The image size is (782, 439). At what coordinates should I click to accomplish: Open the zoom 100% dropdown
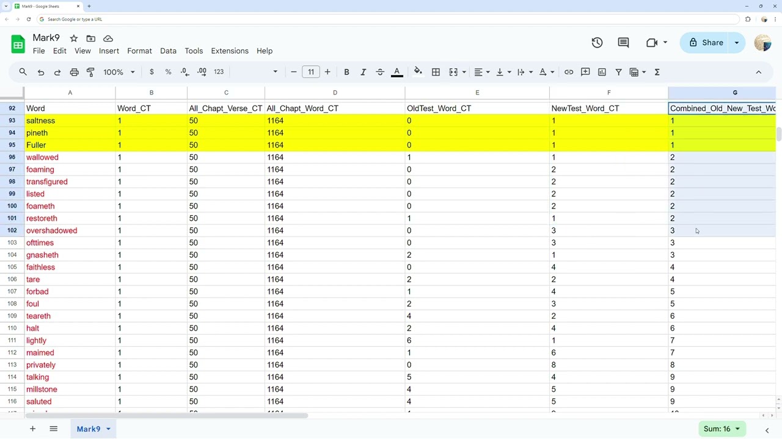point(119,72)
